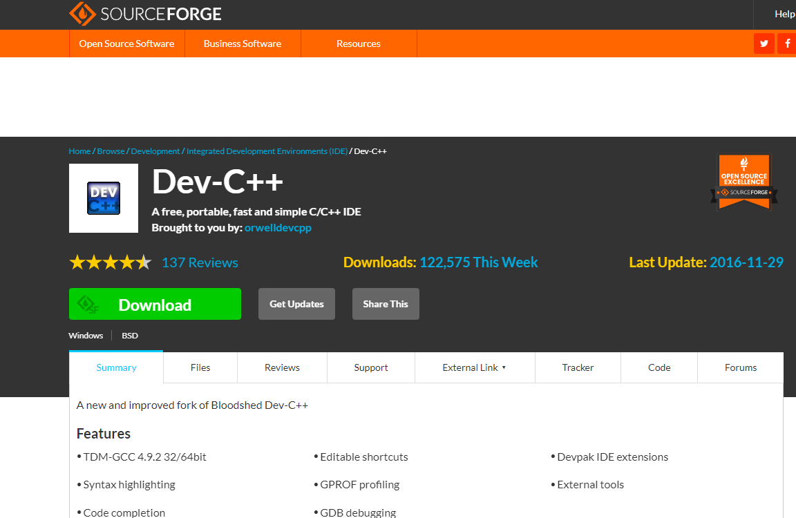
Task: Click the 'Editable shortcuts' feature text
Action: click(x=364, y=457)
